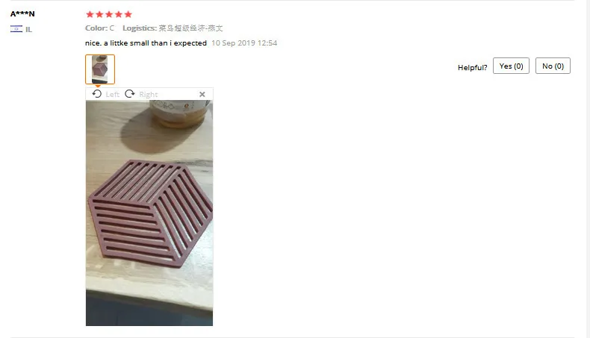This screenshot has width=590, height=338.
Task: Rotate the review photo left using the counterclockwise arrow icon
Action: click(x=96, y=93)
